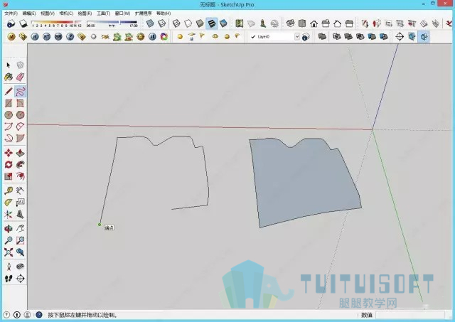Select the Pan hand tool

tap(20, 229)
